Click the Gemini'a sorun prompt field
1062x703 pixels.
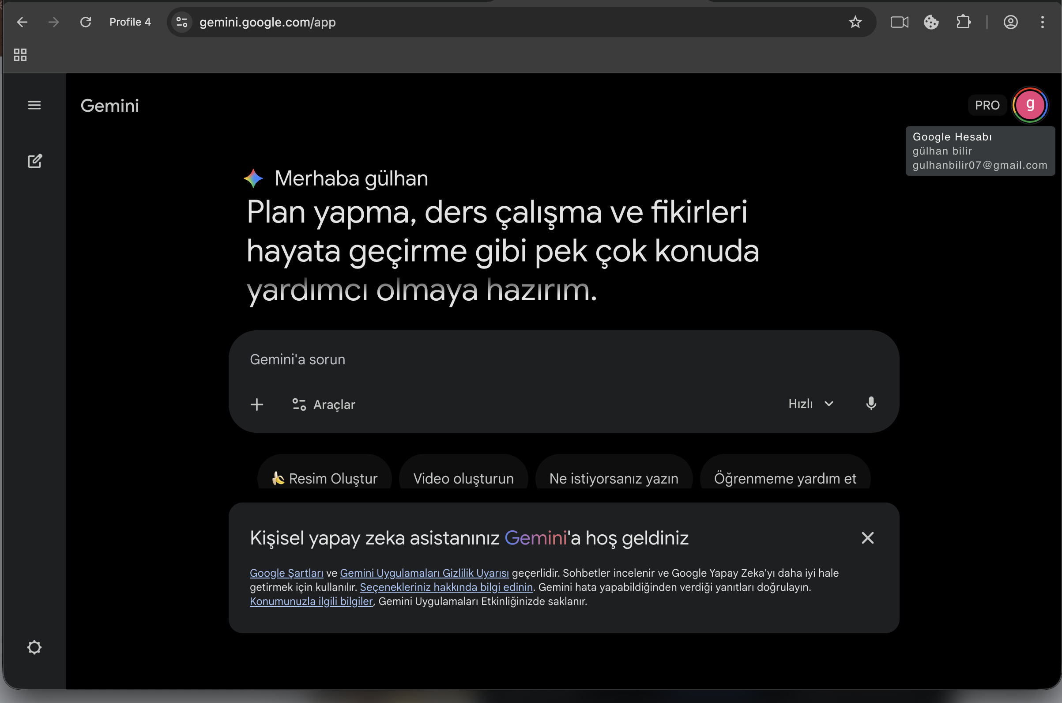click(564, 359)
